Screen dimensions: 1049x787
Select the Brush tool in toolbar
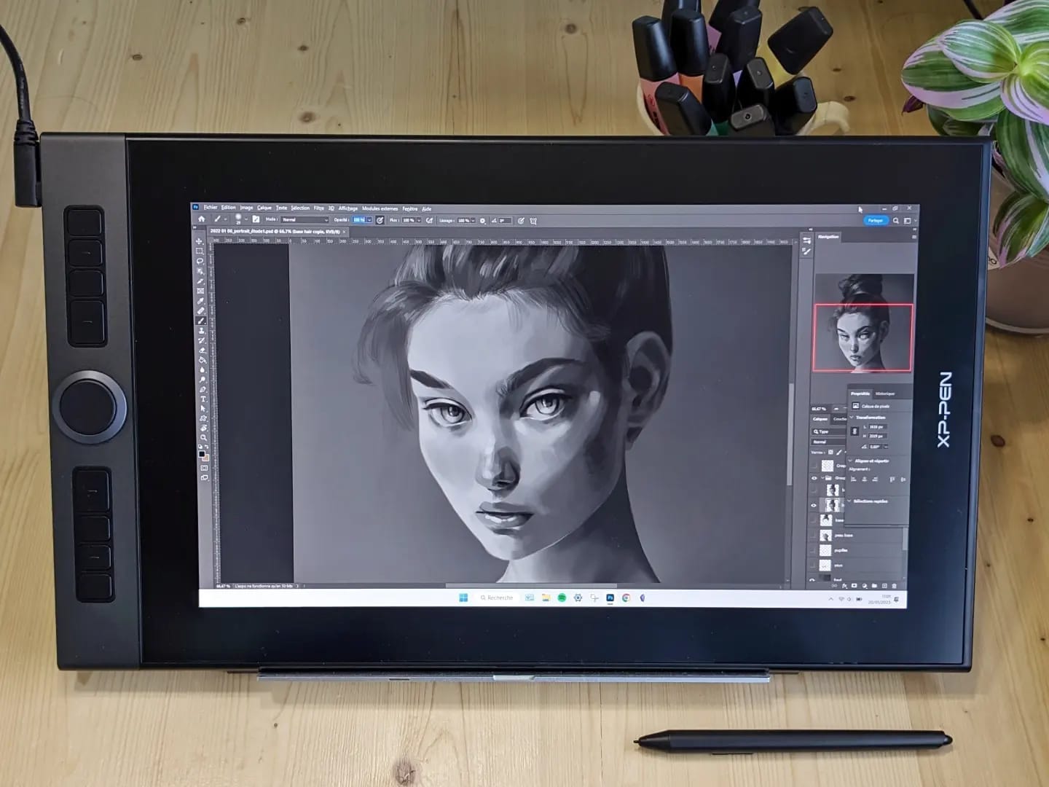tap(200, 321)
